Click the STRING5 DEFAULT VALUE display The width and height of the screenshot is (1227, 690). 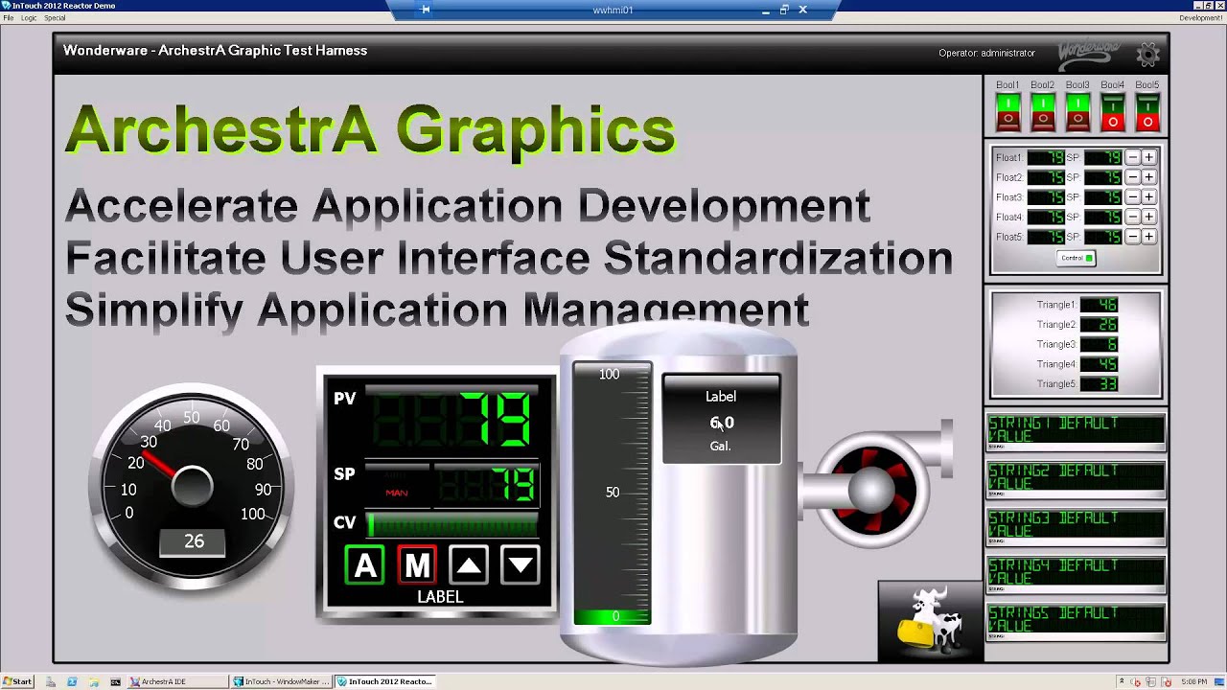1076,621
